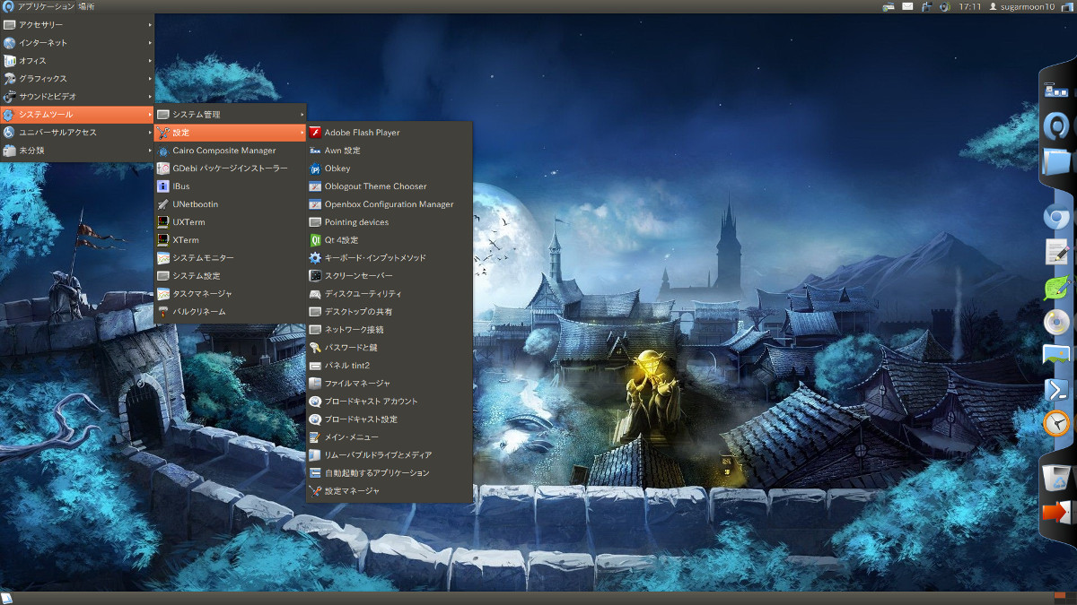Open the network computers icon in dock
Image resolution: width=1077 pixels, height=605 pixels.
1056,89
